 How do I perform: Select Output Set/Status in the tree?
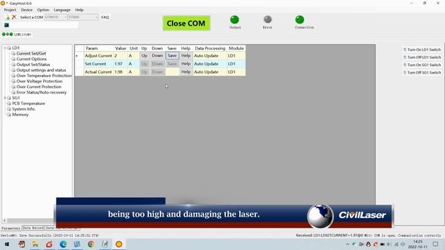(33, 65)
